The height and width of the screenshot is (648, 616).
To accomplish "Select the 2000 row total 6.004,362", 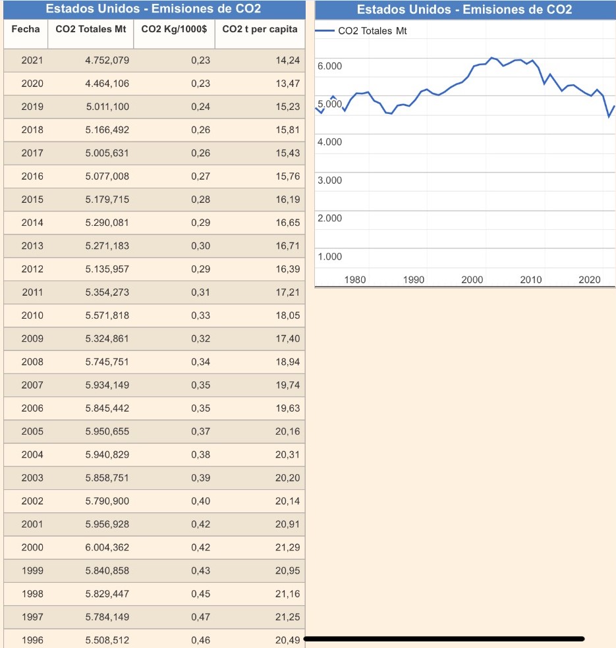I will [107, 547].
